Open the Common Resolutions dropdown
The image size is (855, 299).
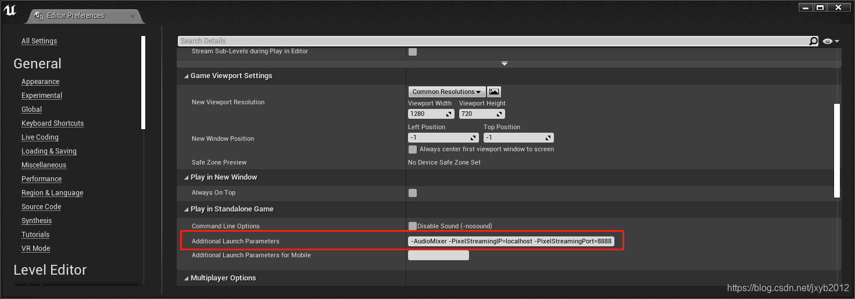(446, 92)
